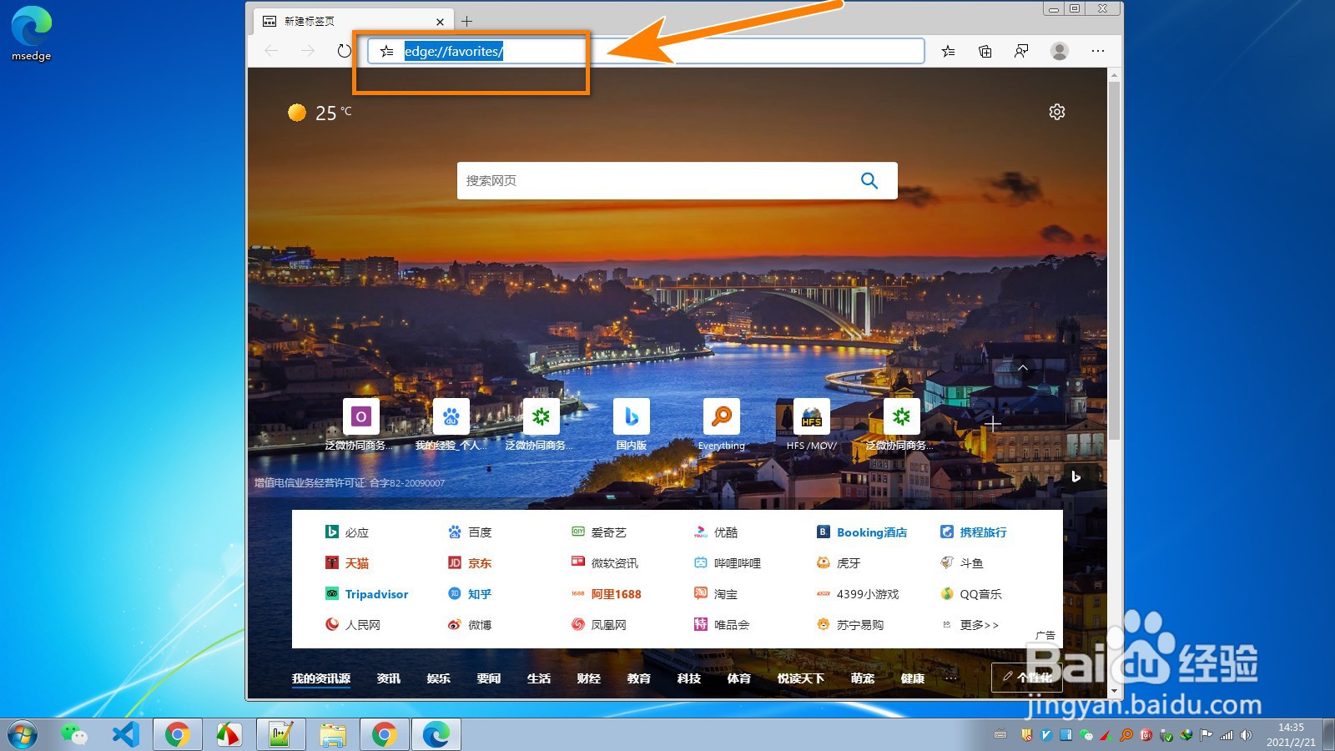Open 我的经验 Baidu quick link tile
The height and width of the screenshot is (751, 1335).
click(x=451, y=416)
